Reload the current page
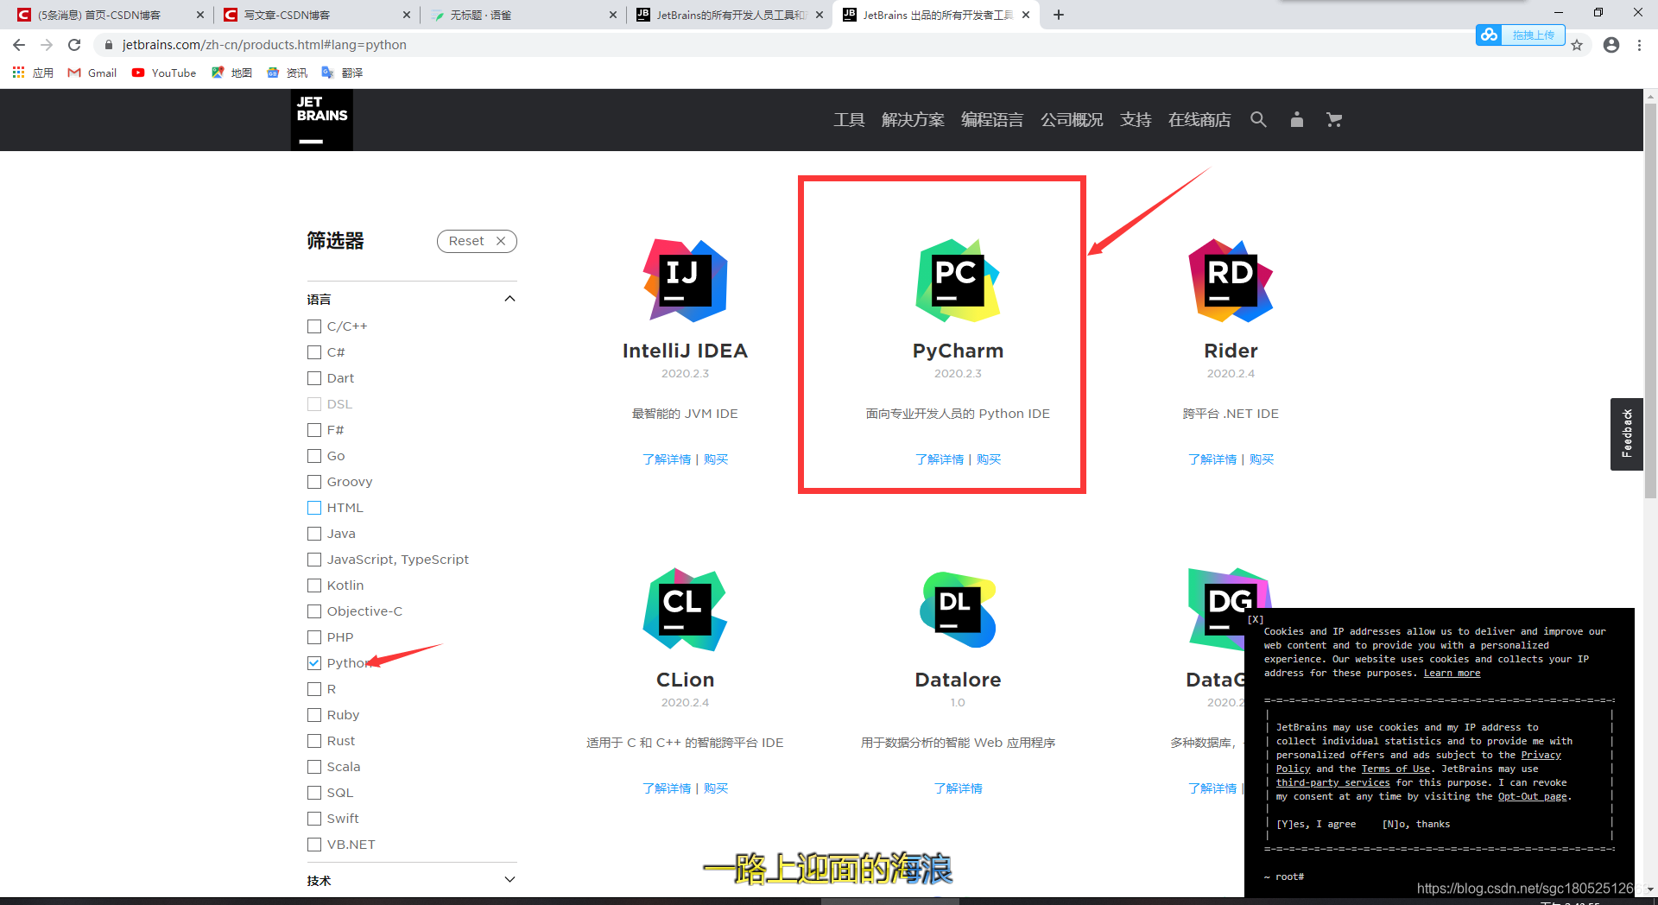This screenshot has height=905, width=1658. (74, 45)
